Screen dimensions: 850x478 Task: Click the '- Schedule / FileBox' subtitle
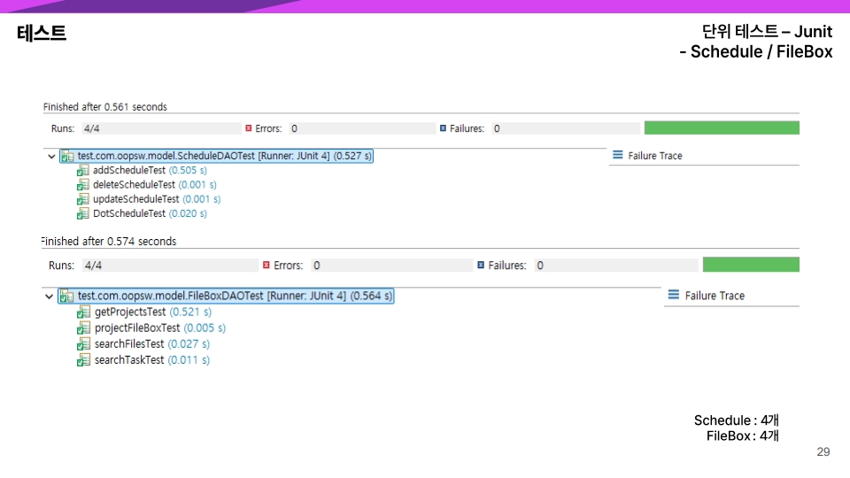click(x=755, y=51)
